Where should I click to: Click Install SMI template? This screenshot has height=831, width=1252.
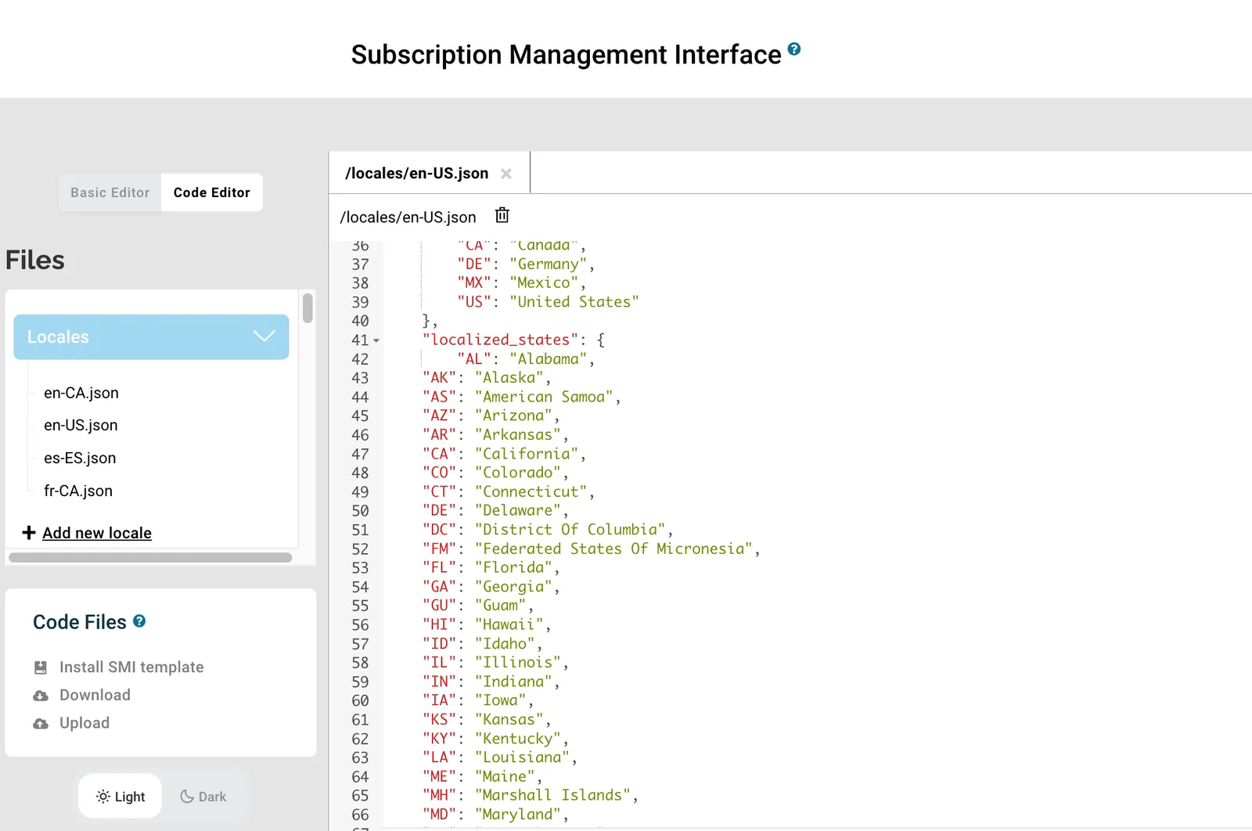click(131, 667)
